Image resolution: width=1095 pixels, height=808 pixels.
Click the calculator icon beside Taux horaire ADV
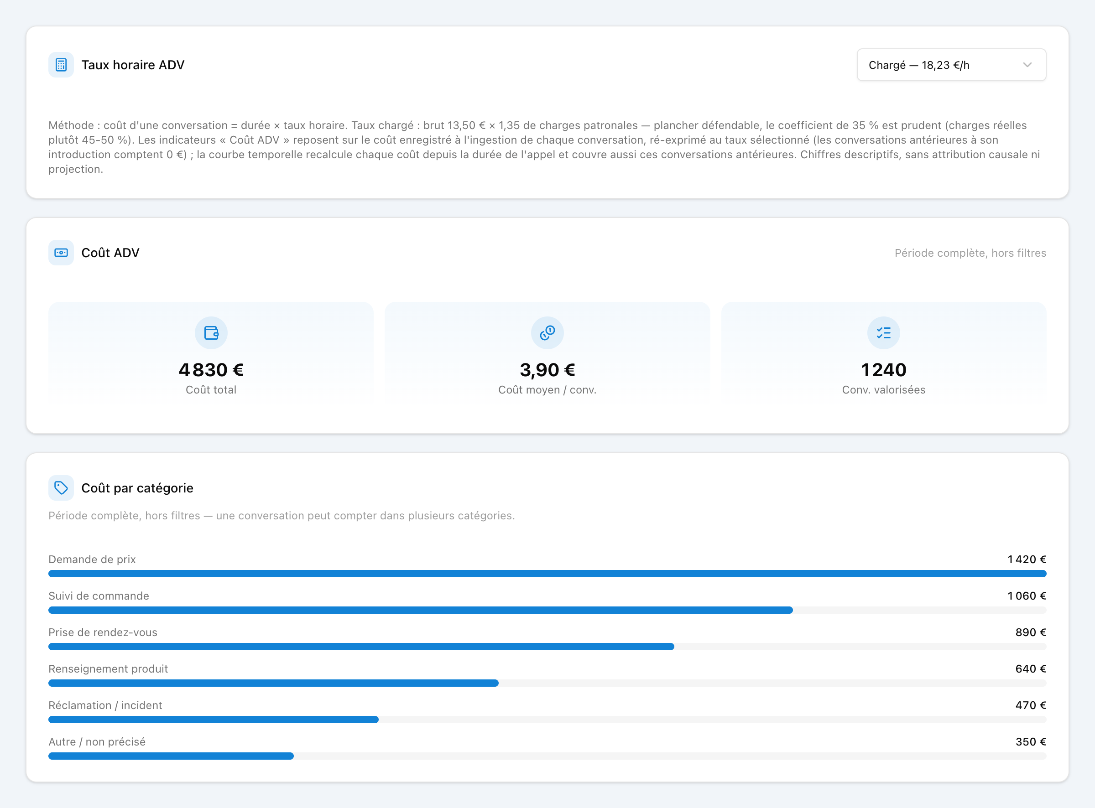pyautogui.click(x=61, y=65)
